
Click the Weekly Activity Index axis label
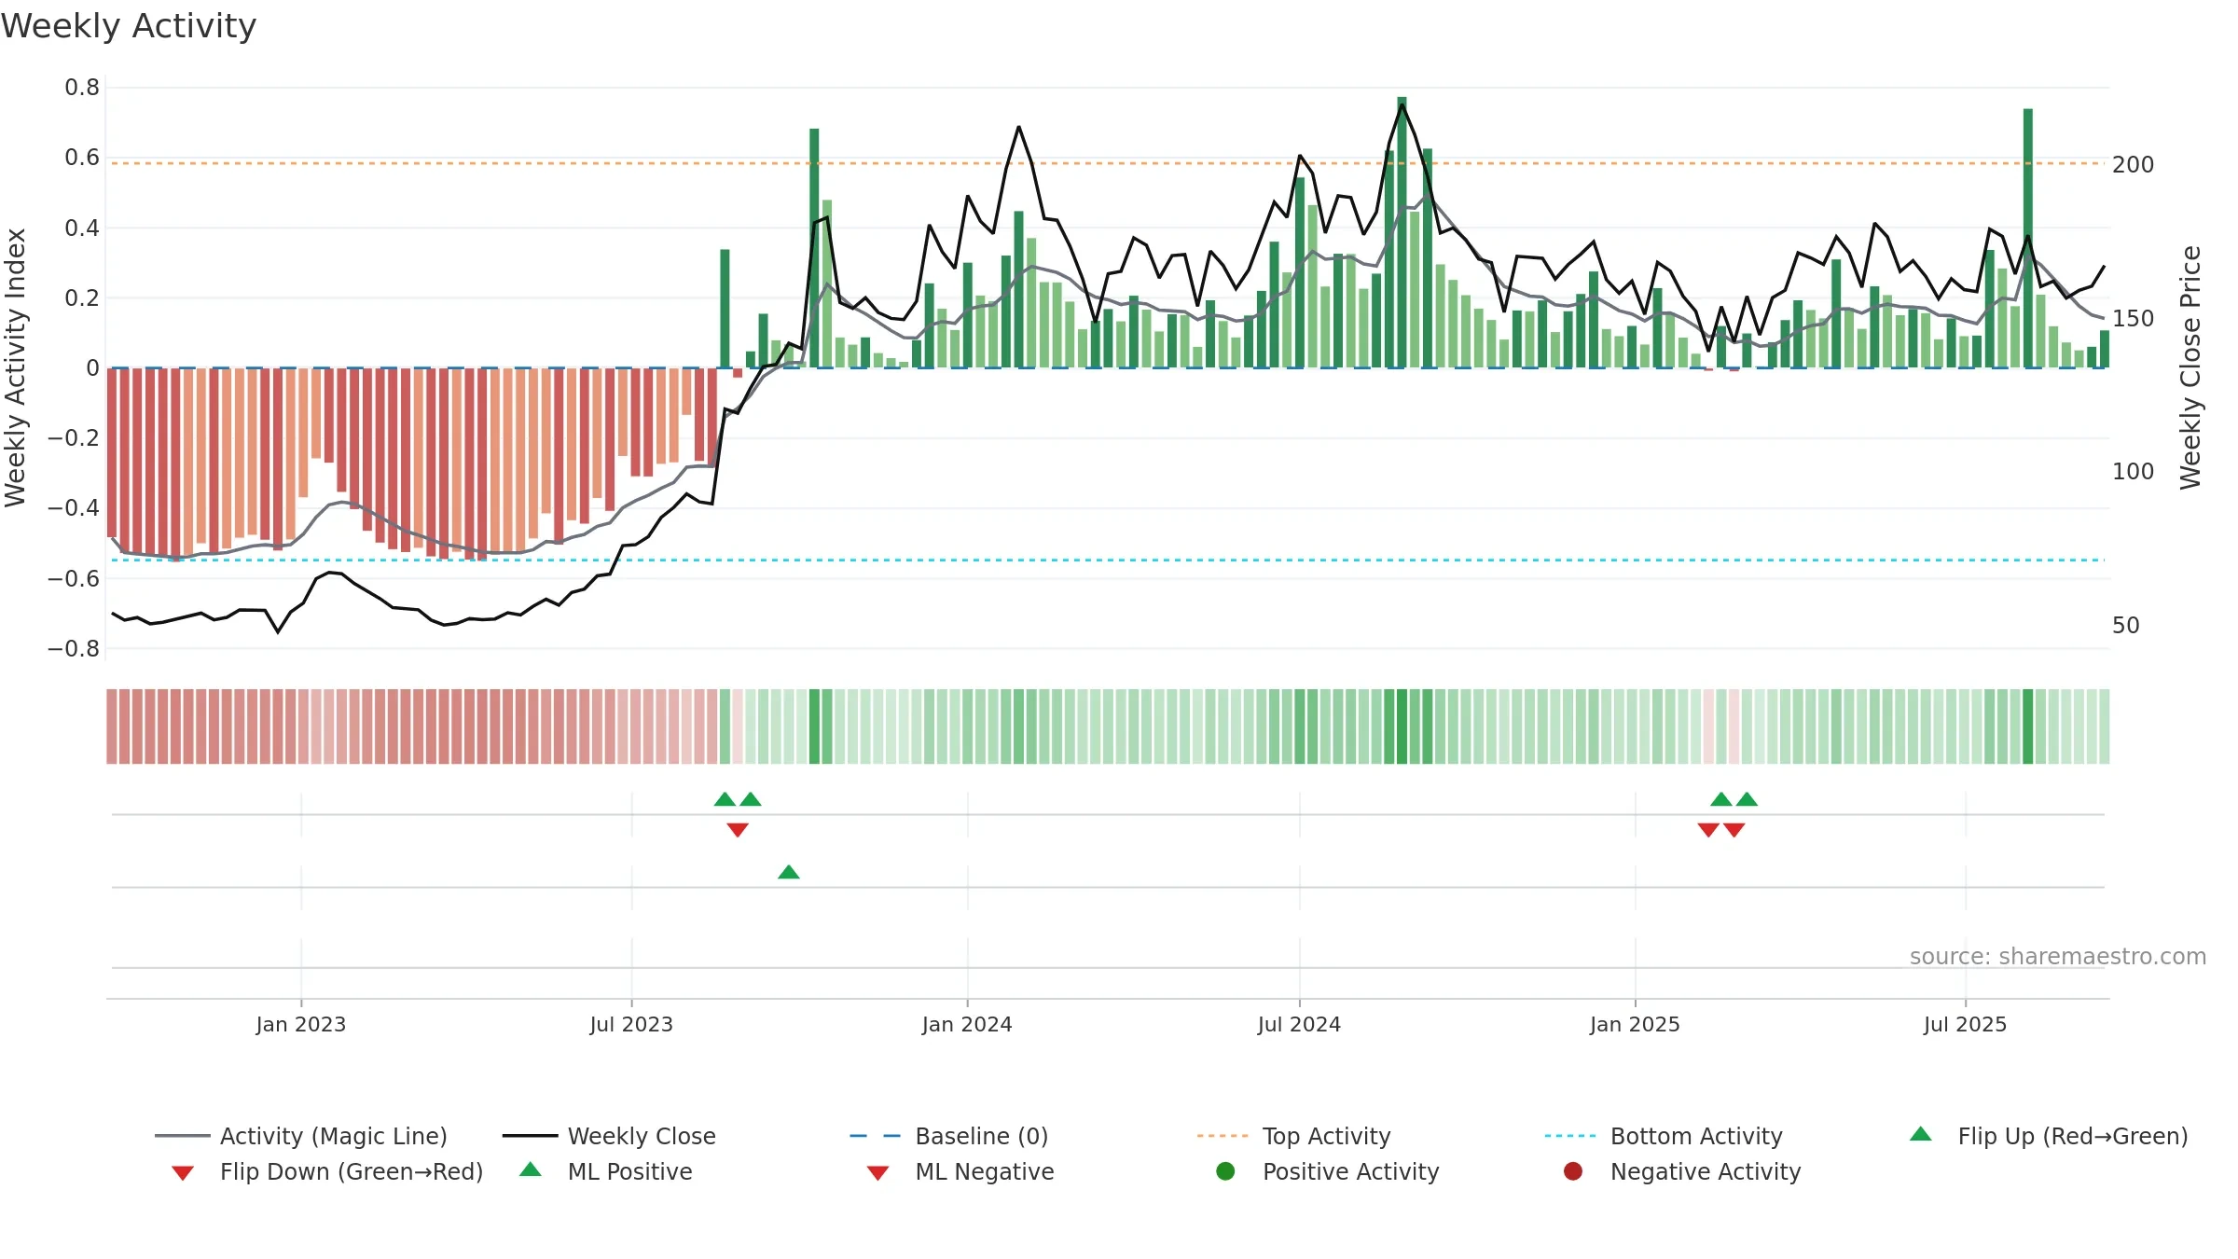coord(15,367)
